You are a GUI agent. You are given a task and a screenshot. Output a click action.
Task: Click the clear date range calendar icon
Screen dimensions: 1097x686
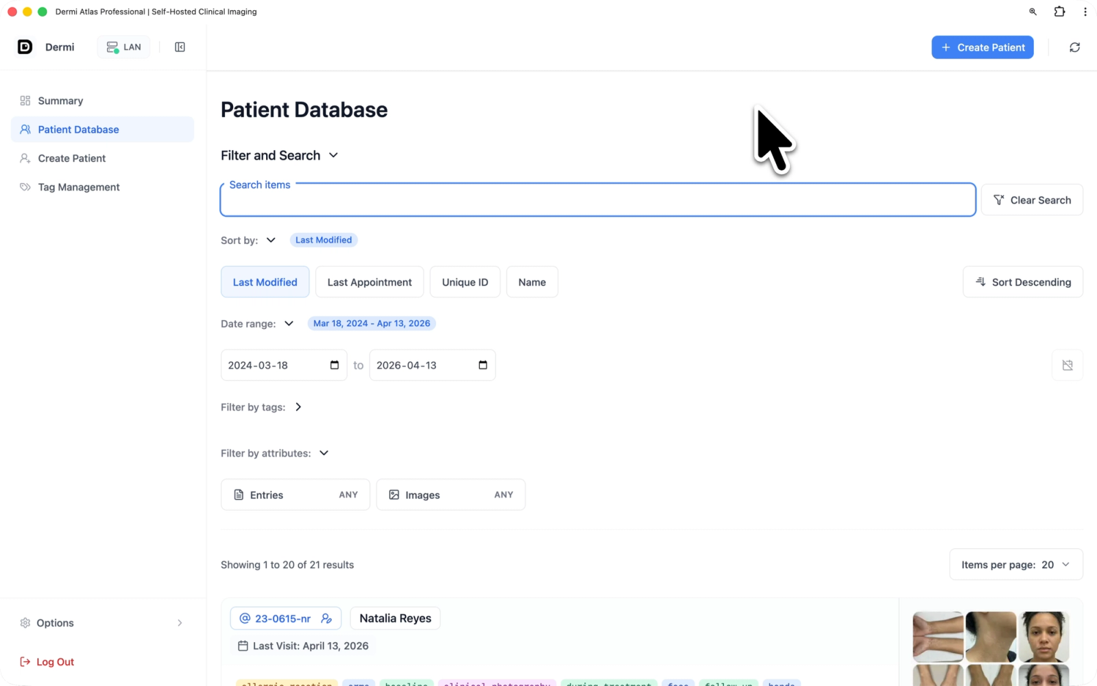pyautogui.click(x=1068, y=365)
